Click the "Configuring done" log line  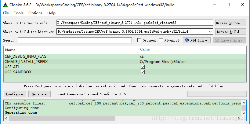tap(22, 108)
